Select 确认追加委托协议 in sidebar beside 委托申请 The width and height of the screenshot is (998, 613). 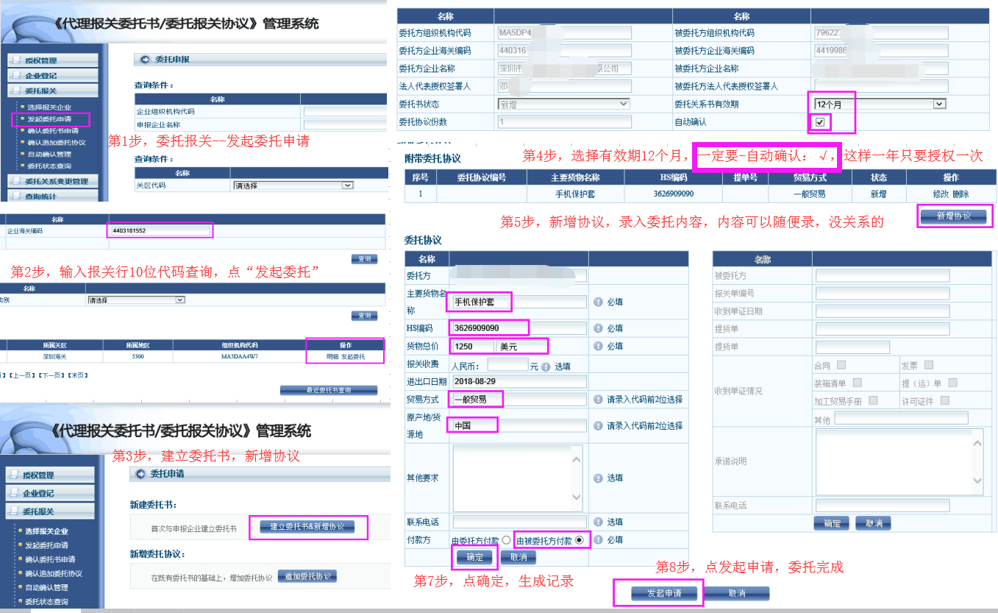tap(54, 573)
